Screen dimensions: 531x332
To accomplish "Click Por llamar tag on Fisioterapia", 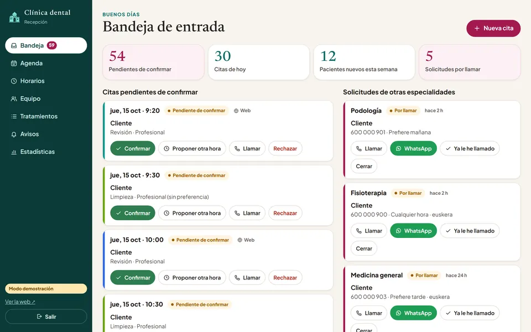I will coord(408,193).
